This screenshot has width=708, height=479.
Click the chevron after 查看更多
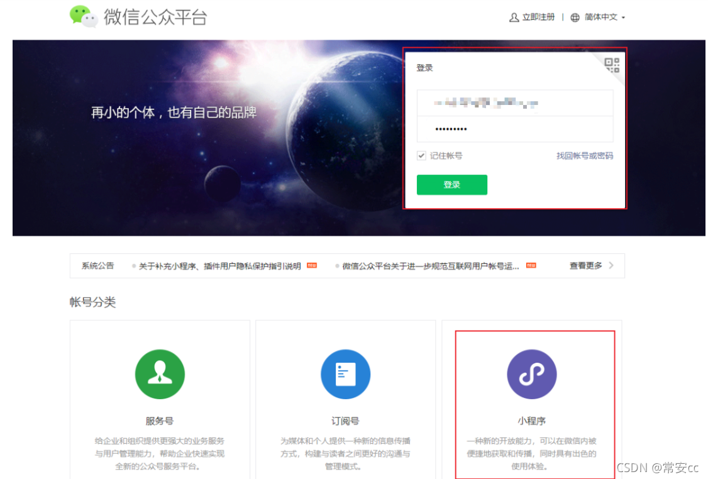pos(611,265)
